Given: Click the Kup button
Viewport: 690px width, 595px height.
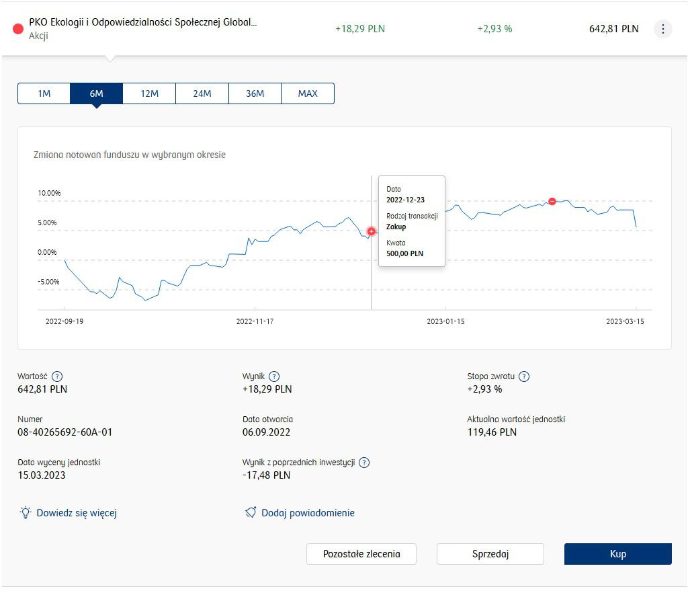Looking at the screenshot, I should pyautogui.click(x=618, y=554).
